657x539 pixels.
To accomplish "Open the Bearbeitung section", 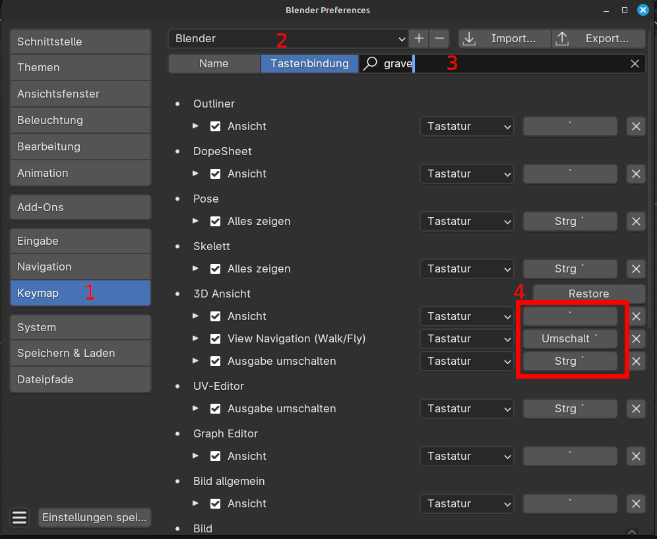I will [x=80, y=146].
